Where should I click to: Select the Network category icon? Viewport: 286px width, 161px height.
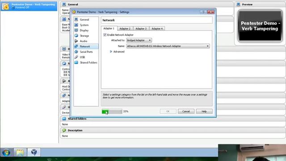76,47
